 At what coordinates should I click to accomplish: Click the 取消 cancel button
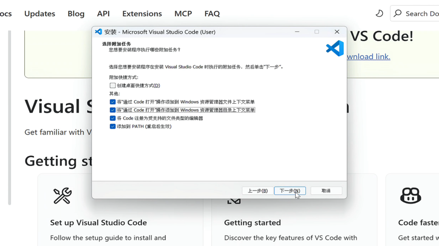326,191
